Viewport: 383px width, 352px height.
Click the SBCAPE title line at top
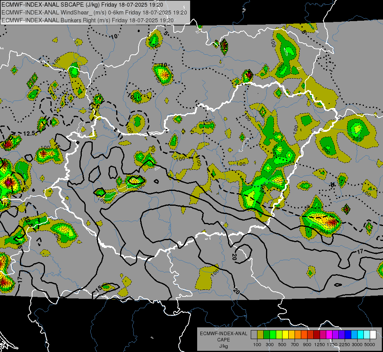point(82,5)
